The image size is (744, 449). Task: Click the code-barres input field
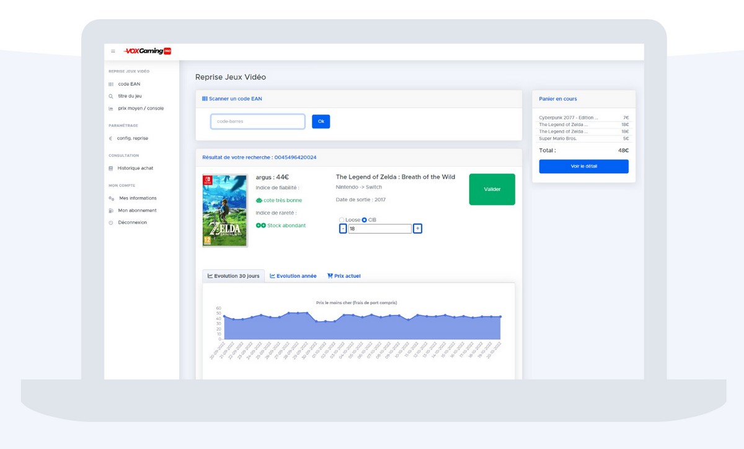[258, 122]
